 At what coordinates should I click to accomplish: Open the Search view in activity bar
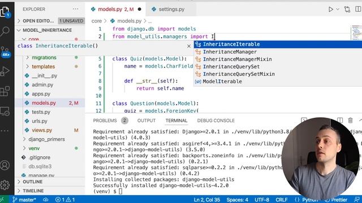tap(5, 32)
